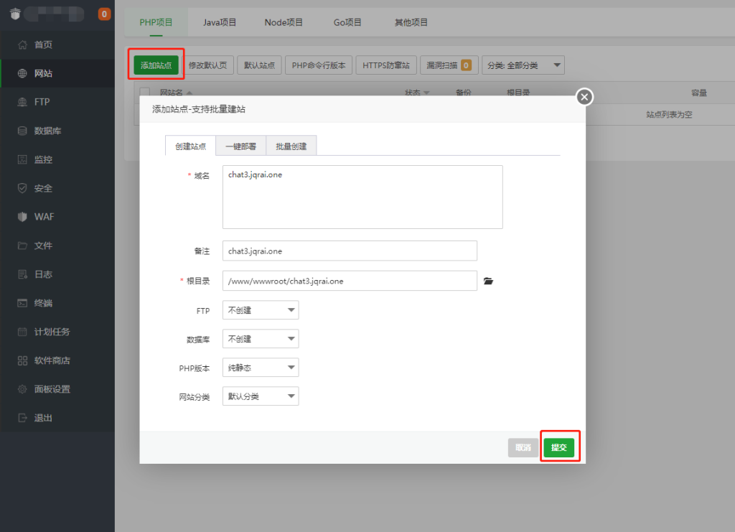Click the logout icon in sidebar
Image resolution: width=735 pixels, height=532 pixels.
tap(22, 418)
